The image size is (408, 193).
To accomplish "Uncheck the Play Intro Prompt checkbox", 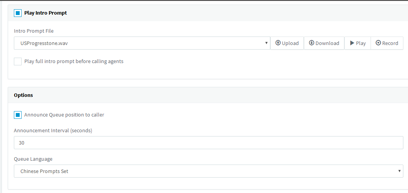I will [x=18, y=13].
